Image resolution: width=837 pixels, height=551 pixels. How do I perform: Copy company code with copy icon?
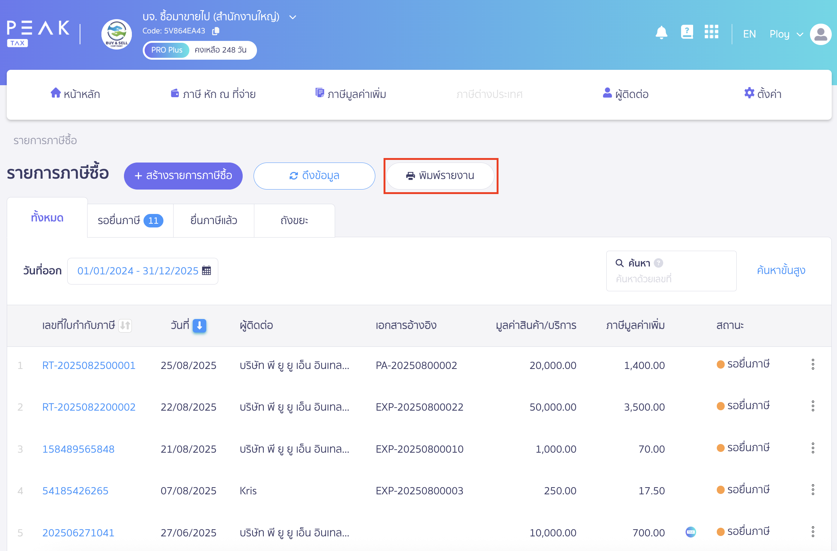[216, 31]
